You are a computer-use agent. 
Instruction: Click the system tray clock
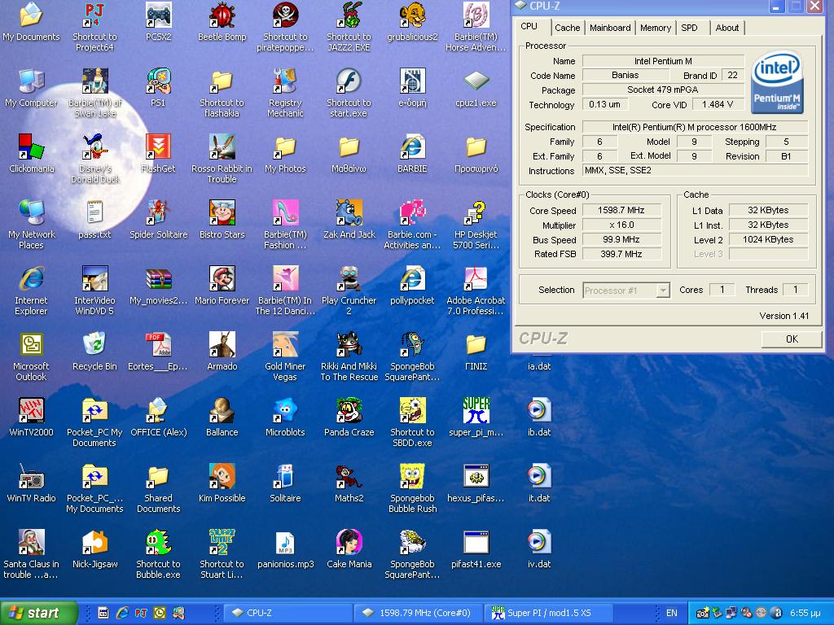805,613
